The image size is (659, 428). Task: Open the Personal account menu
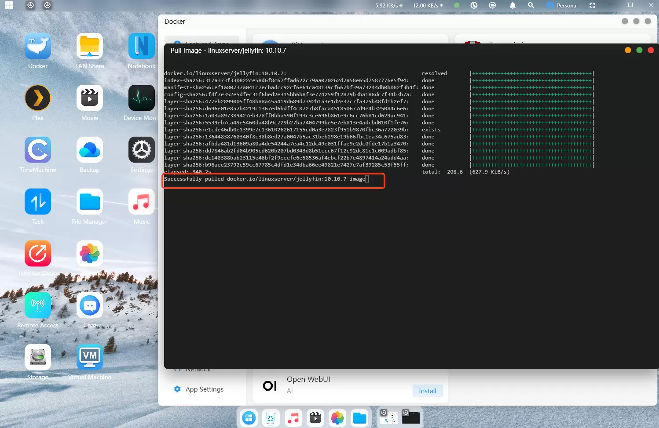pyautogui.click(x=562, y=5)
